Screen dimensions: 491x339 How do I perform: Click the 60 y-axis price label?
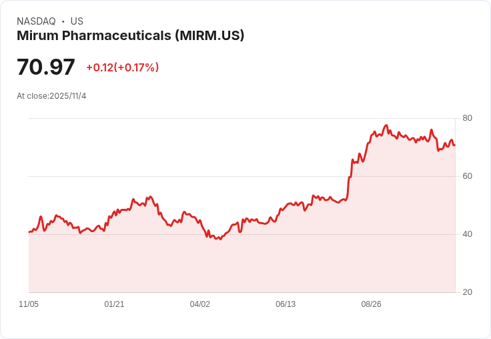pyautogui.click(x=467, y=176)
